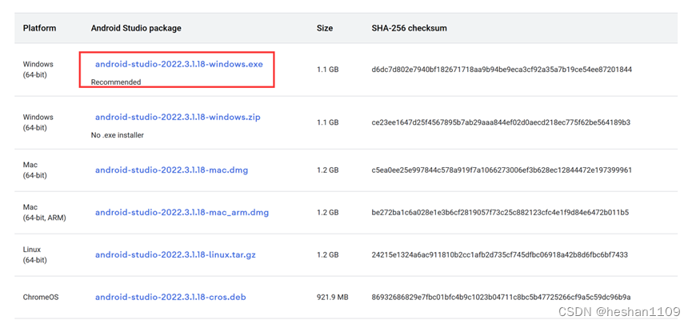Click the 'No .exe installer' note
The image size is (692, 324).
118,135
